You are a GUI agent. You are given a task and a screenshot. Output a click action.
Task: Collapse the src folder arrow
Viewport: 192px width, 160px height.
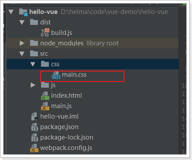[22, 54]
